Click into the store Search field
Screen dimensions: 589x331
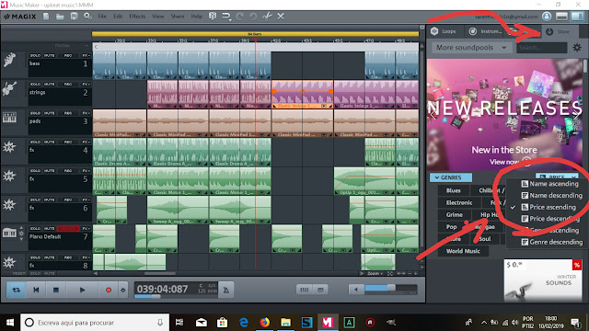tap(542, 48)
